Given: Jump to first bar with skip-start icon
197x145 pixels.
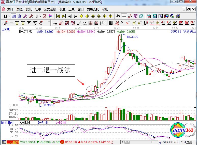Looking at the screenshot, I should (x=58, y=16).
